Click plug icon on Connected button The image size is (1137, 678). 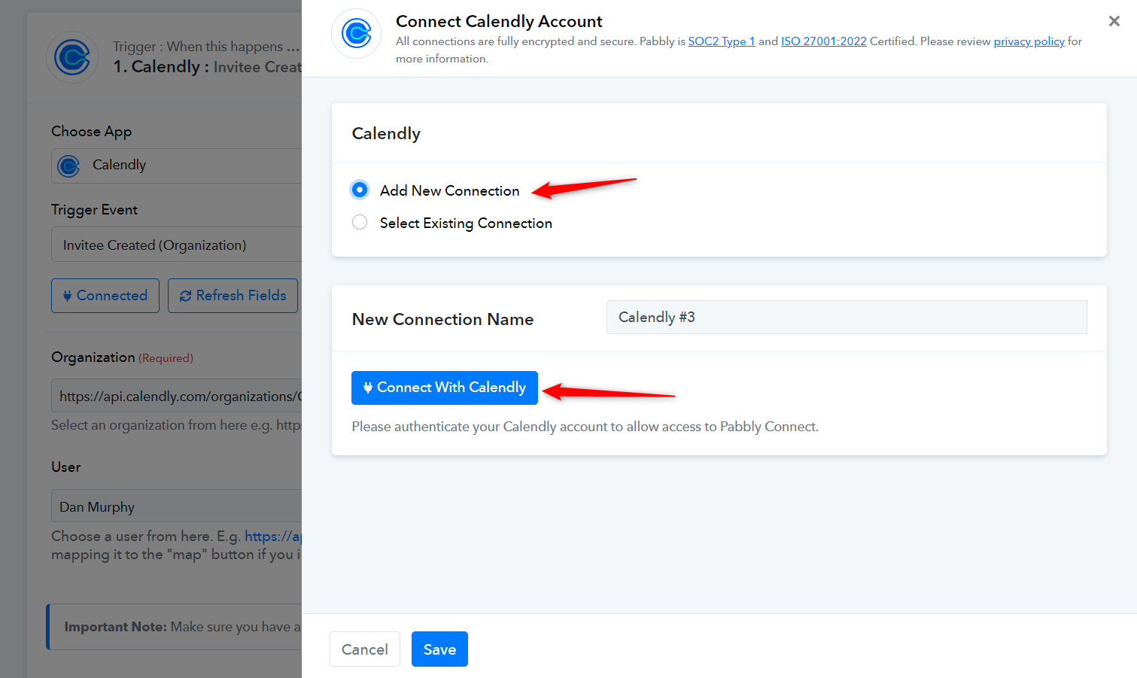click(x=68, y=296)
